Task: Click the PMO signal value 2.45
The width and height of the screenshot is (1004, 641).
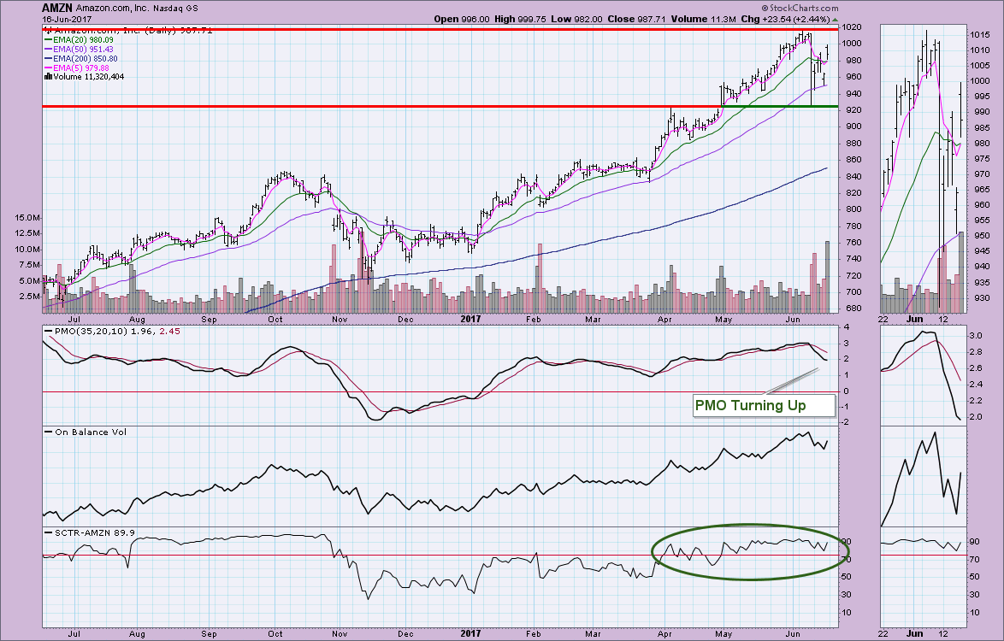Action: pyautogui.click(x=169, y=332)
